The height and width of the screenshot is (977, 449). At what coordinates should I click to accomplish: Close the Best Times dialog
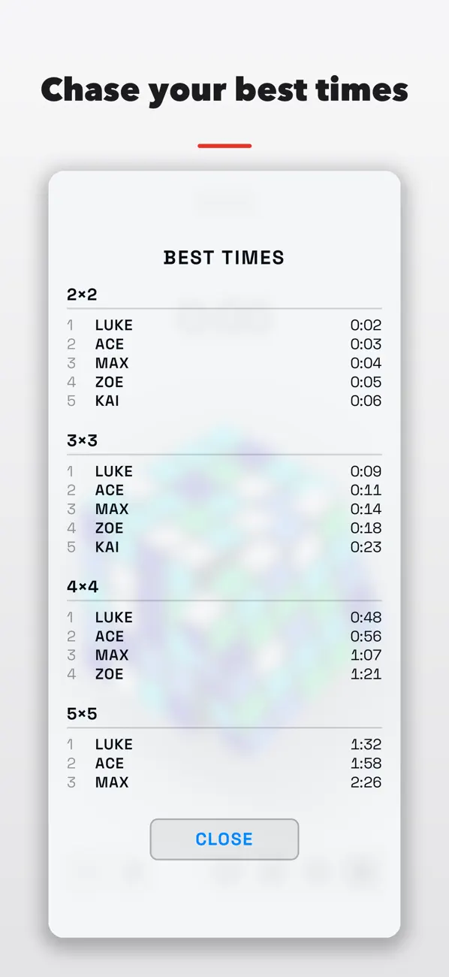225,839
